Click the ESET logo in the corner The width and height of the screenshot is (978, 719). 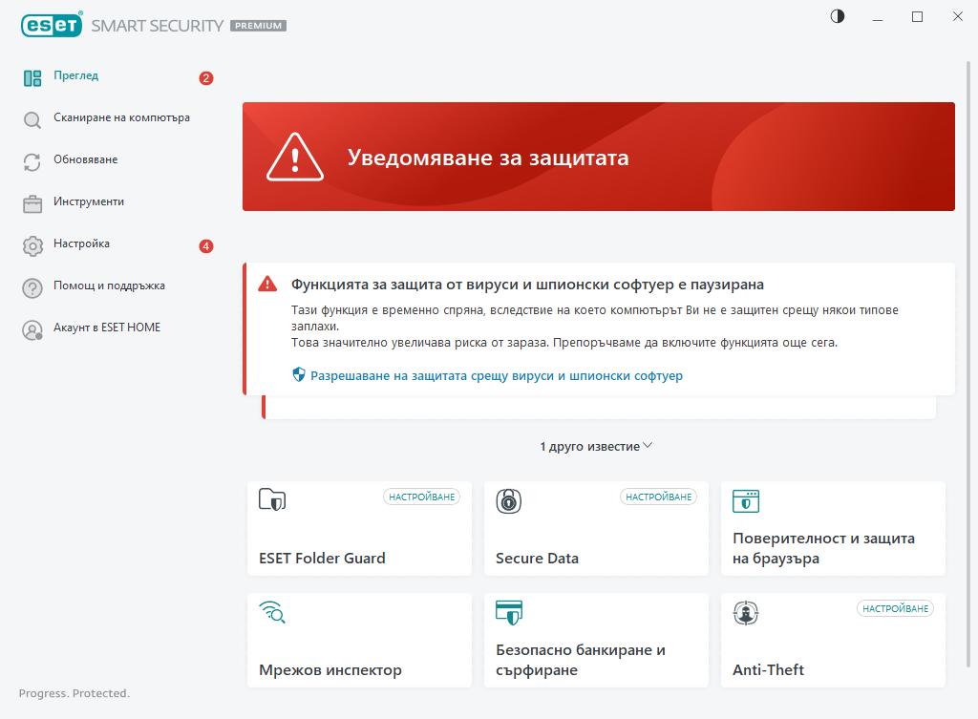tap(52, 25)
